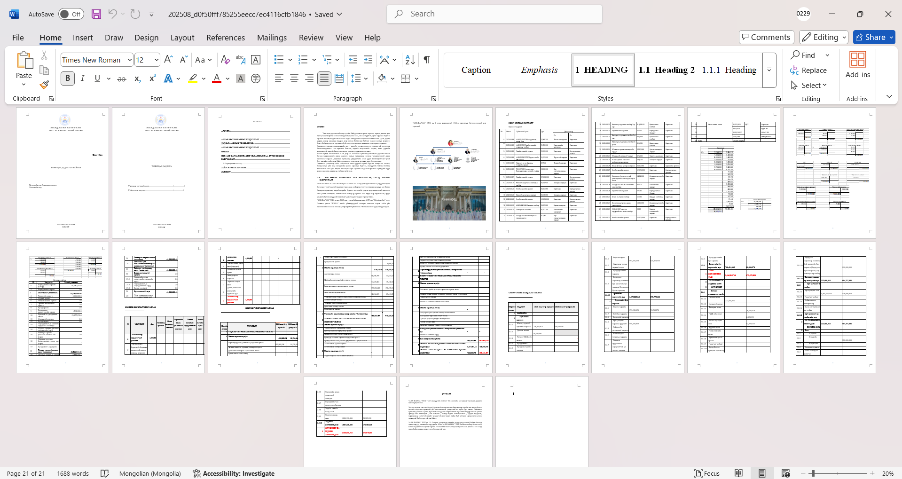Open the Add-ins pane
Viewport: 902px width, 479px height.
tap(857, 65)
